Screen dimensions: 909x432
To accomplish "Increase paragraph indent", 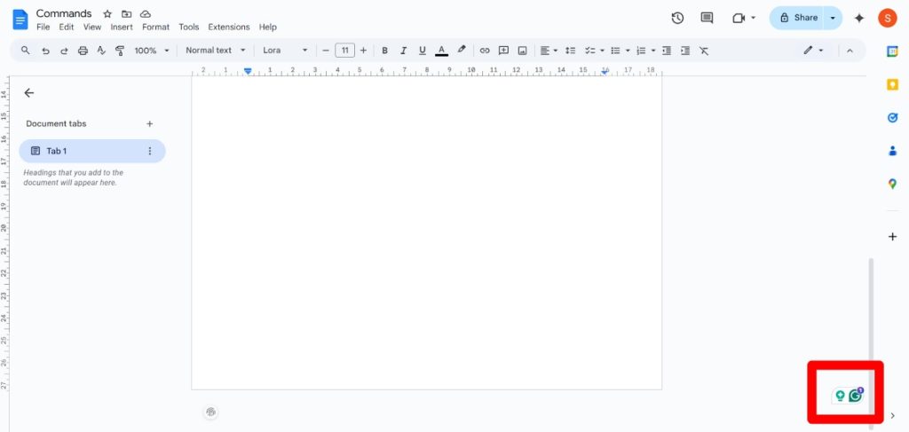I will tap(685, 51).
